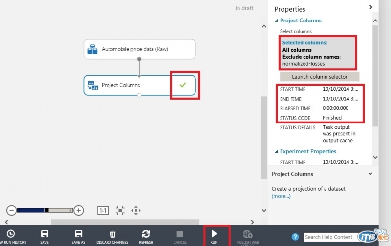Open the View Run History button
The width and height of the screenshot is (391, 246).
coord(11,237)
